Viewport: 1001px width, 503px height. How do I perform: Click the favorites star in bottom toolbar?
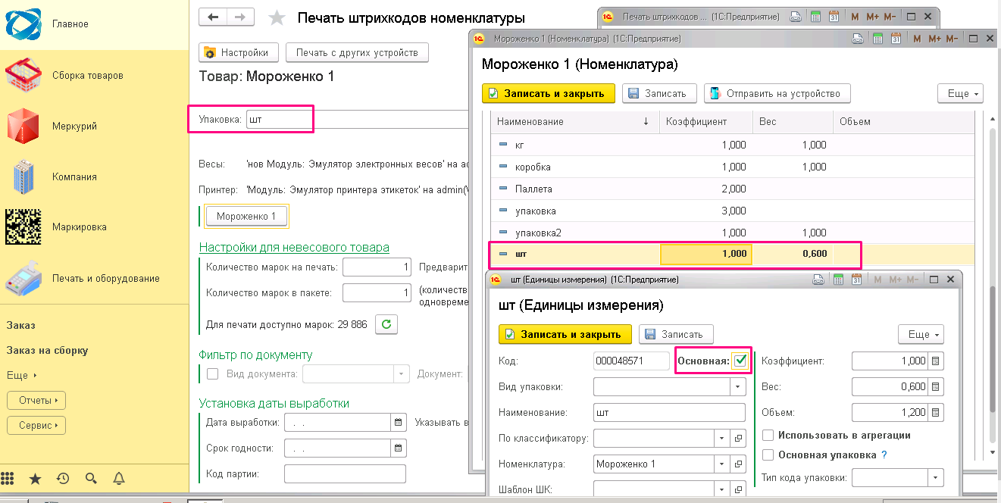pyautogui.click(x=35, y=478)
